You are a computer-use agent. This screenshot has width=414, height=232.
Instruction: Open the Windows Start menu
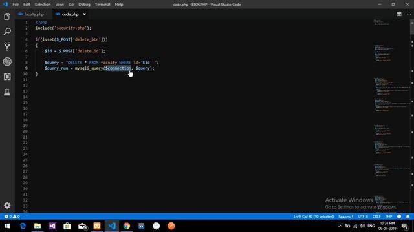tap(7, 226)
